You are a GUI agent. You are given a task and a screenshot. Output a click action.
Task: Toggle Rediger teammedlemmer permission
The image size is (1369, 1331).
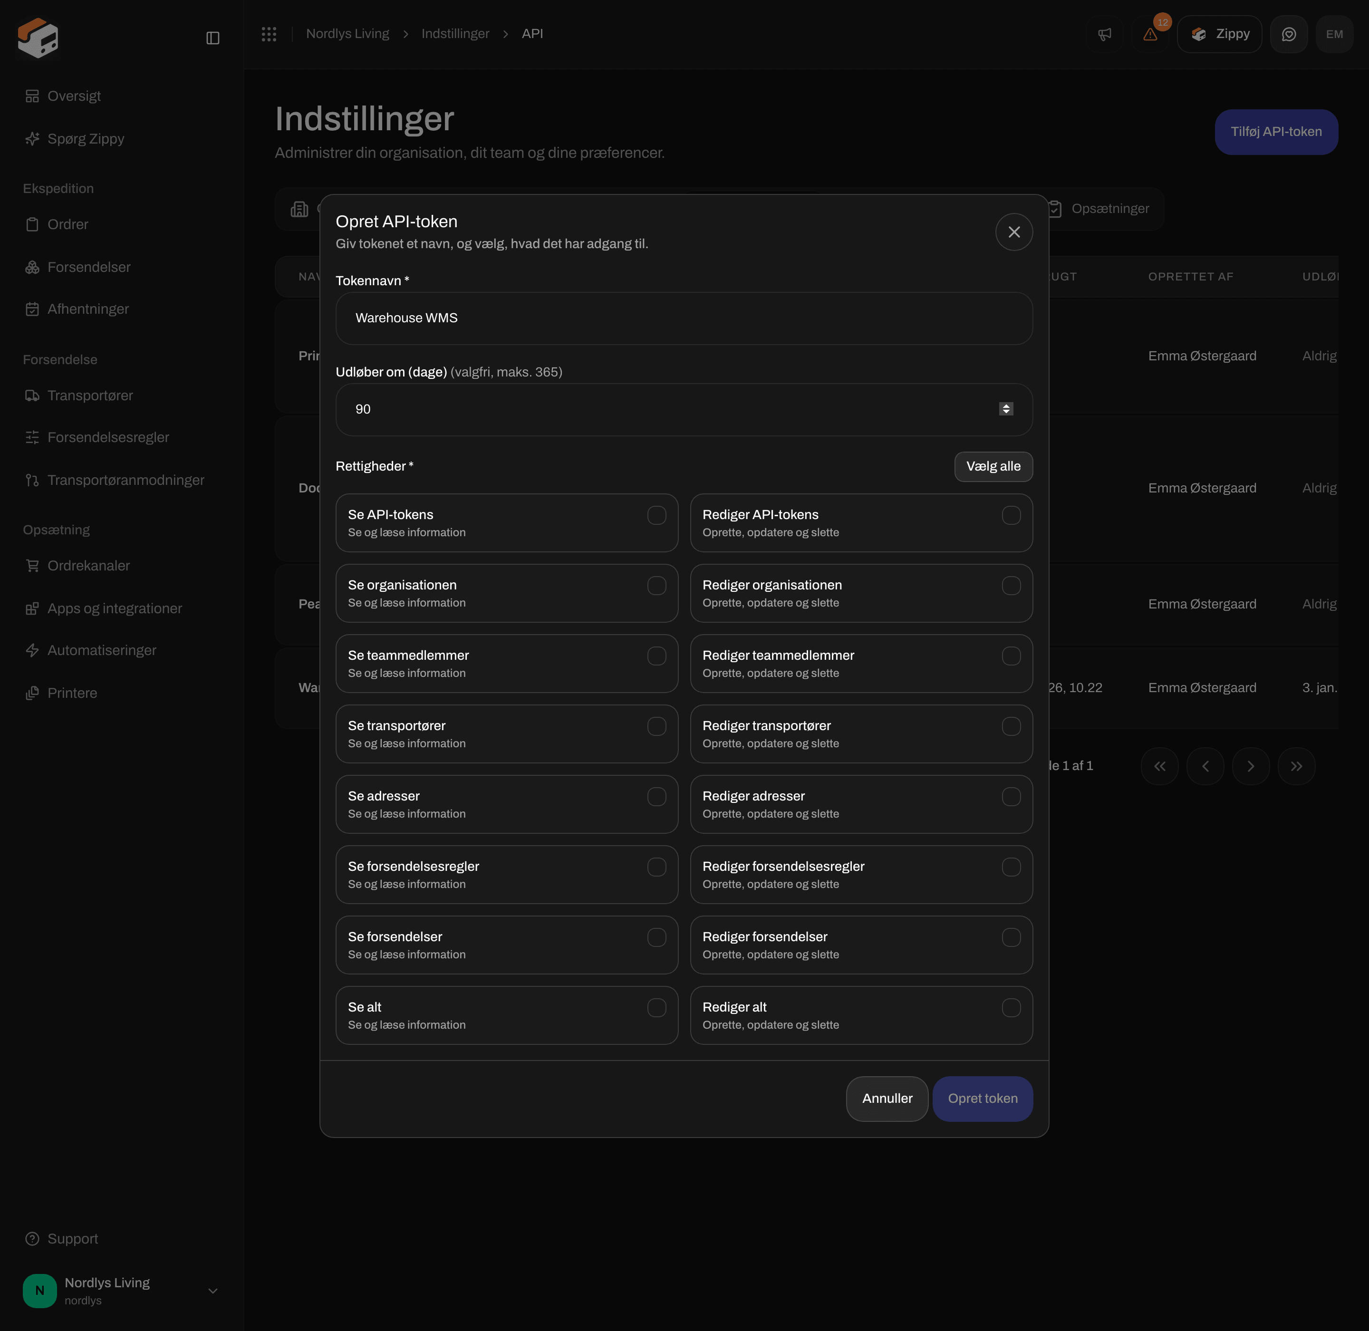1011,656
